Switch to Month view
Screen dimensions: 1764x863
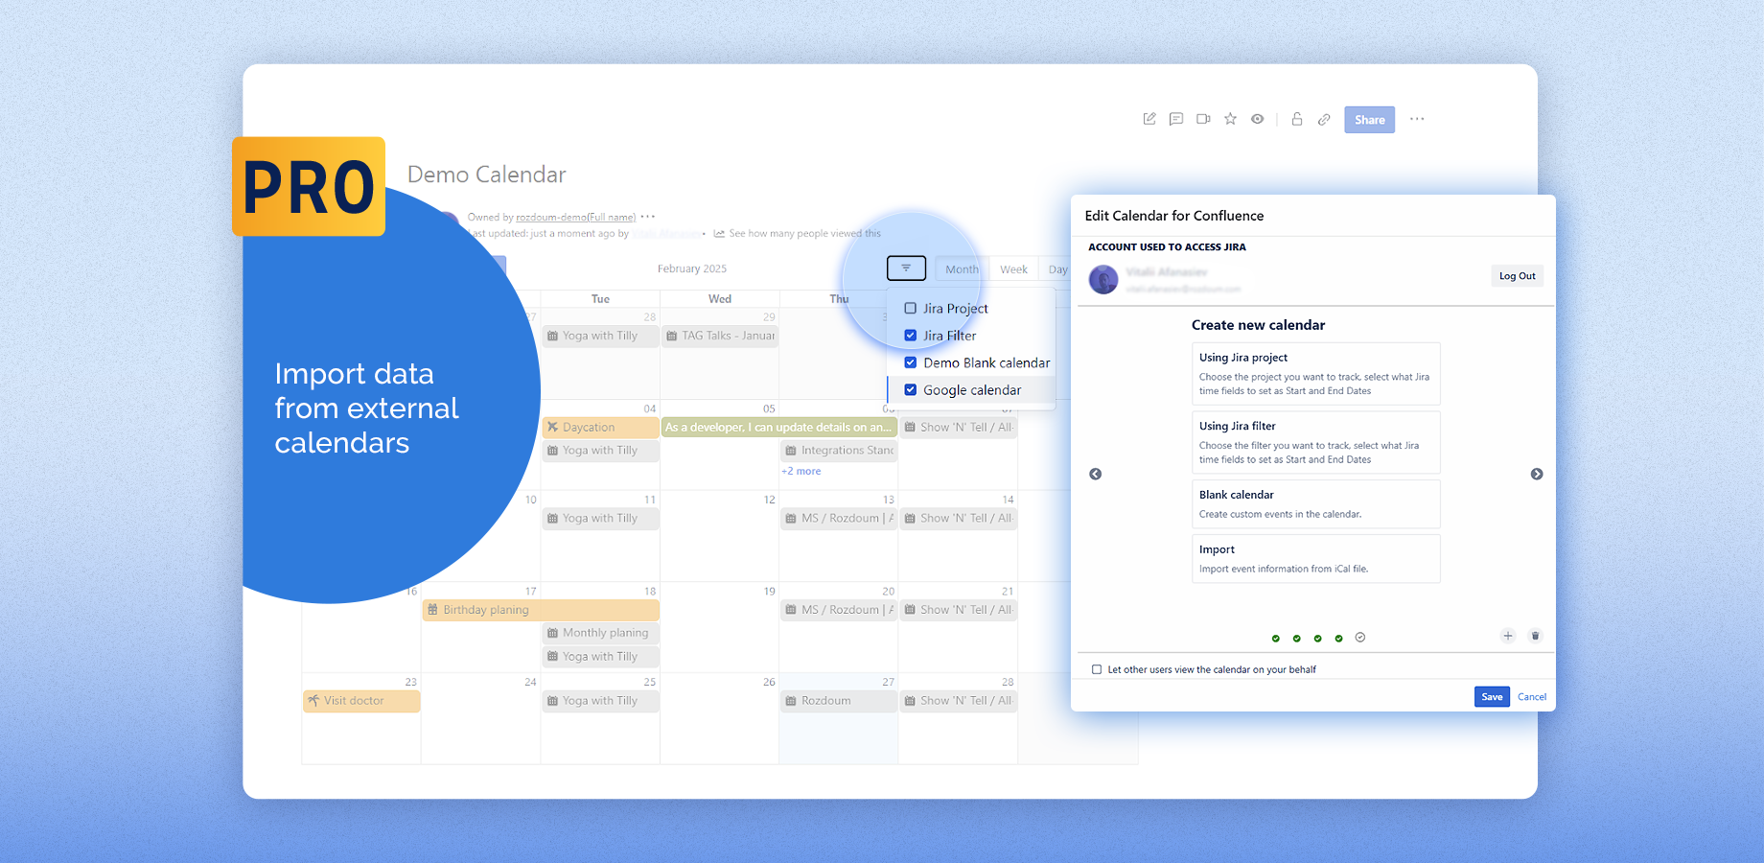(962, 269)
